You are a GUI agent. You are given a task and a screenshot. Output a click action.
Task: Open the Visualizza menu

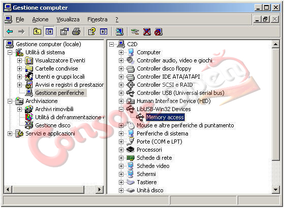tap(68, 19)
